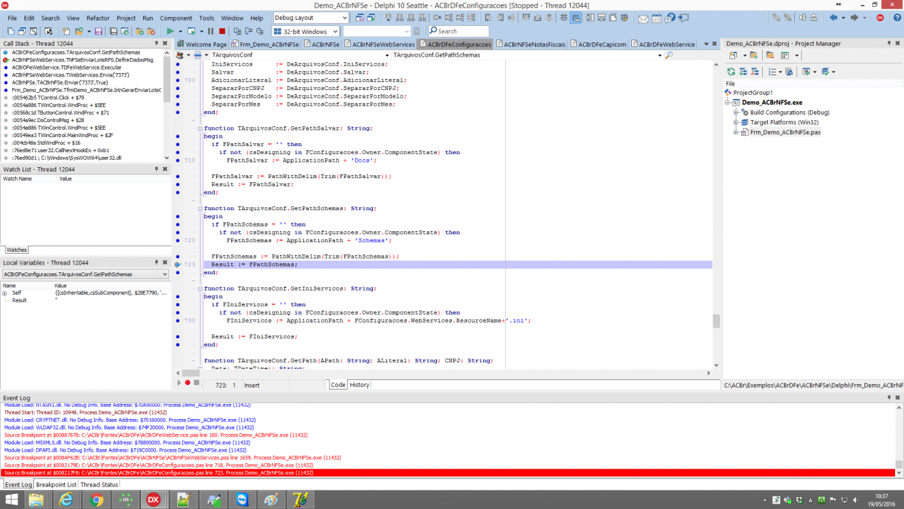This screenshot has width=904, height=509.
Task: Toggle the breakpoint on line 723
Action: click(x=178, y=264)
